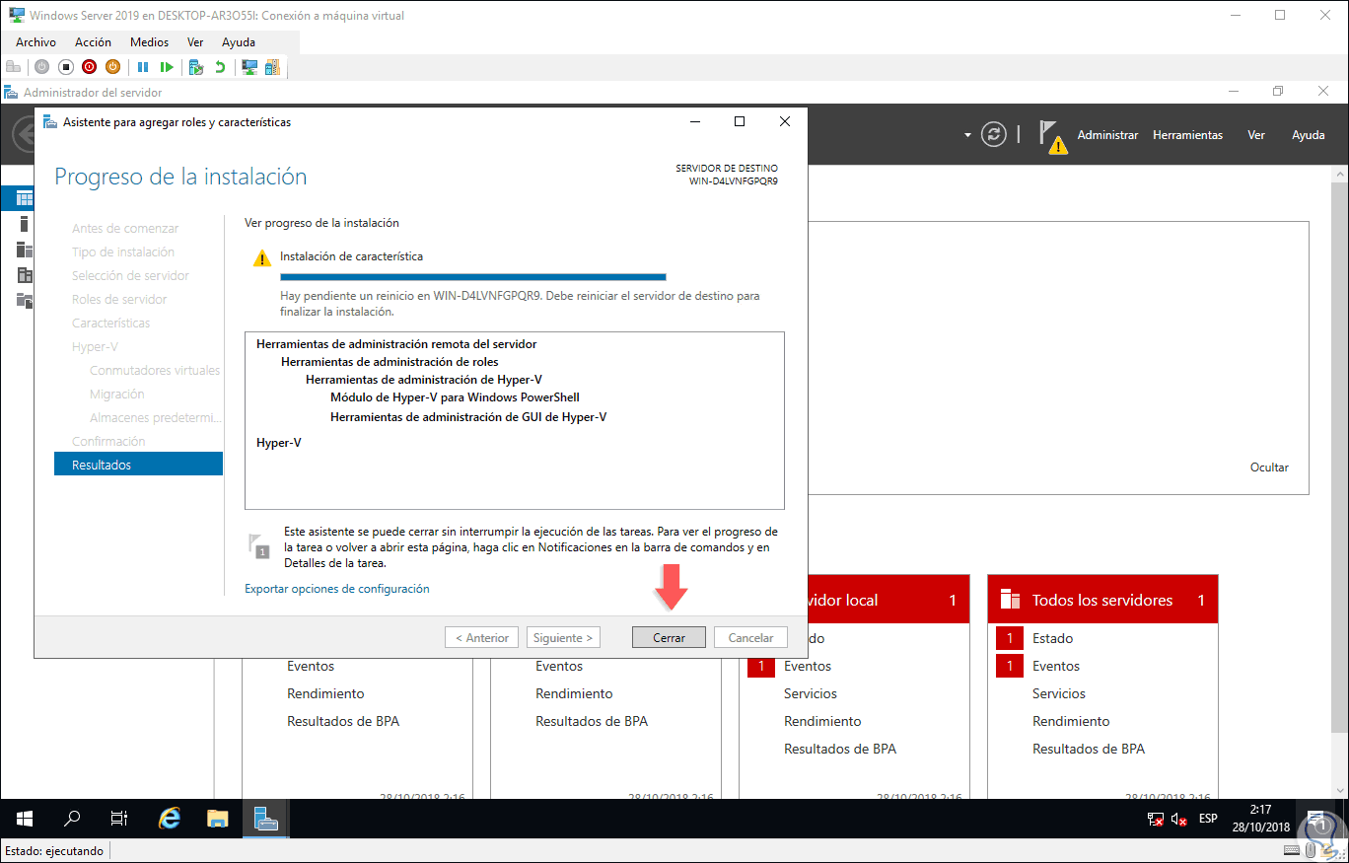Open Task View on the taskbar
Screen dimensions: 1349x863
click(119, 819)
